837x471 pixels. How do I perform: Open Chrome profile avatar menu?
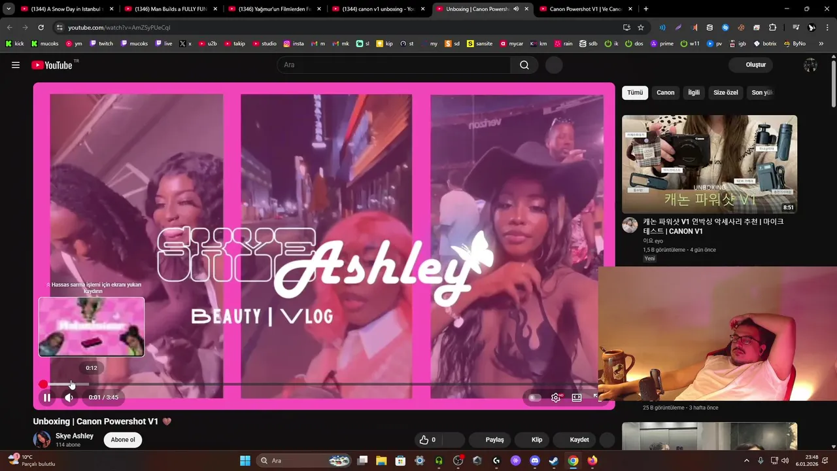point(811,27)
